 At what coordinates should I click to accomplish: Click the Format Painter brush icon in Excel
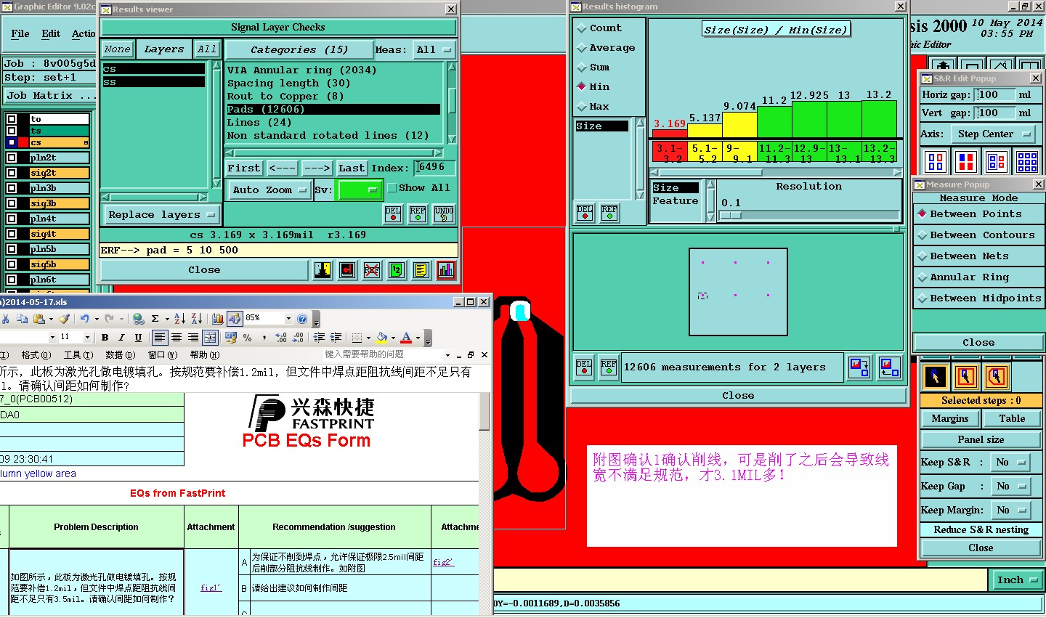(x=64, y=318)
